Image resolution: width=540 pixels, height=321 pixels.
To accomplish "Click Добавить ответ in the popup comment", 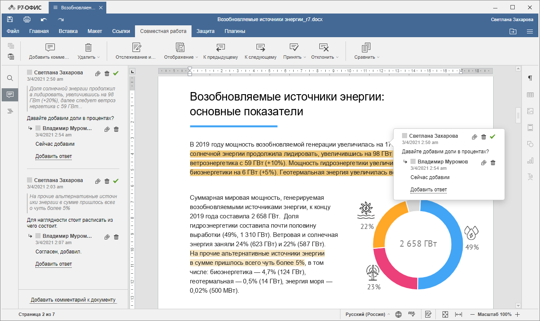I will coord(429,190).
